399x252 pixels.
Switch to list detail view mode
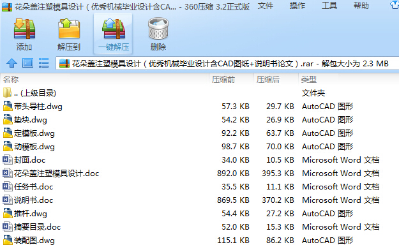[x=43, y=63]
